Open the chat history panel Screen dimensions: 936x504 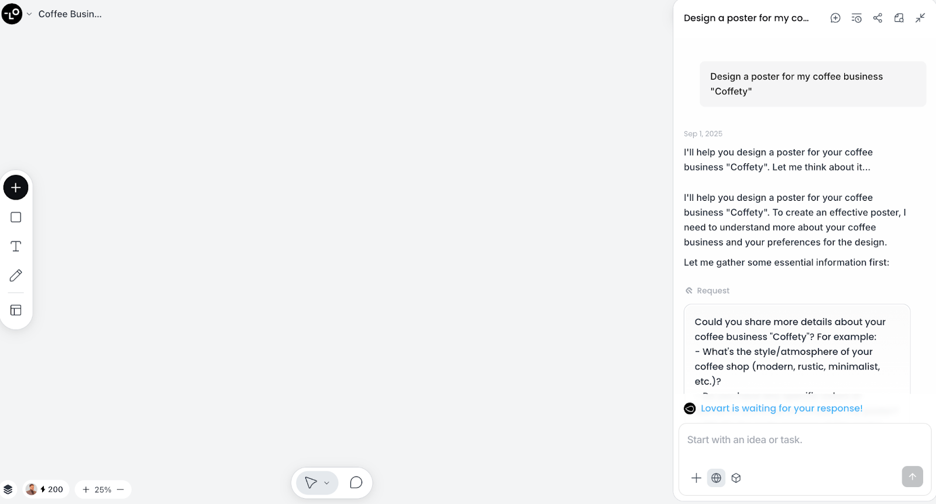[x=856, y=18]
